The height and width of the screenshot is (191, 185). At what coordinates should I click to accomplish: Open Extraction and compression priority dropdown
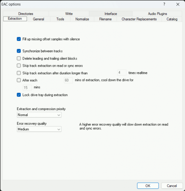click(39, 115)
